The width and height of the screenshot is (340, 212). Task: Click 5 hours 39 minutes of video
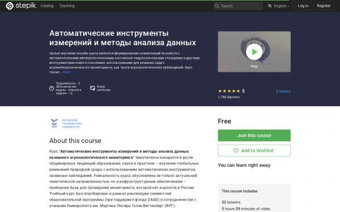point(246,209)
